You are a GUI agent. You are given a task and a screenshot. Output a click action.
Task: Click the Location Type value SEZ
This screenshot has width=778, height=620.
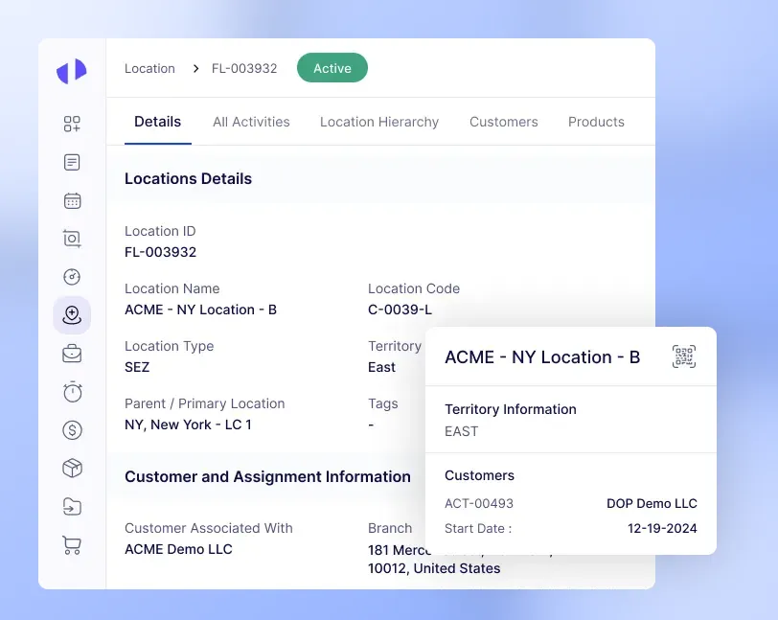(137, 367)
